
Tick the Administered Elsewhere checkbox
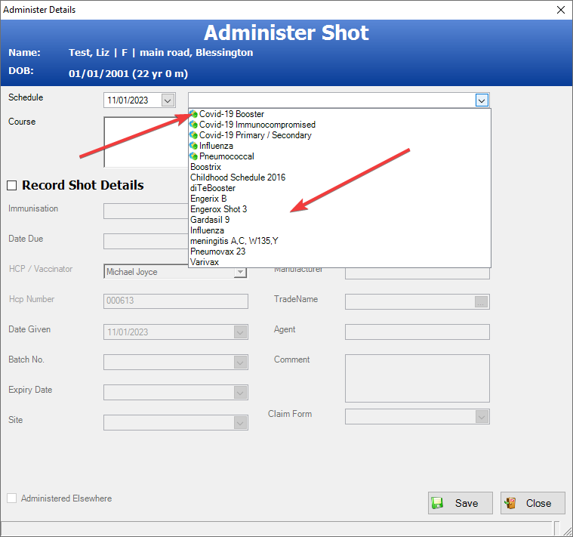tap(11, 498)
